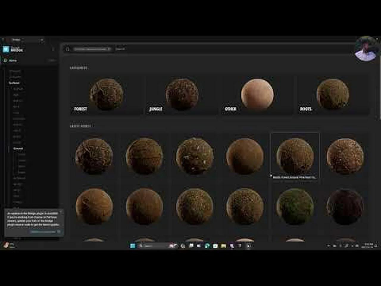Image resolution: width=381 pixels, height=286 pixels.
Task: Select the Home icon in the sidebar
Action: pyautogui.click(x=5, y=60)
